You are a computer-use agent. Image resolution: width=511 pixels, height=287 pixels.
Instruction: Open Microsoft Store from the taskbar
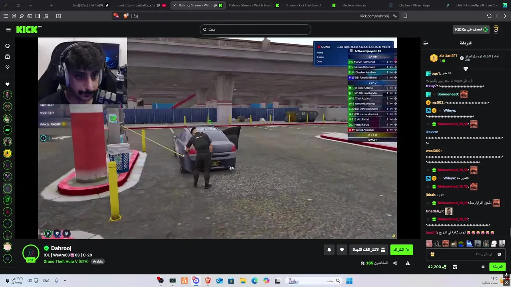pyautogui.click(x=231, y=281)
